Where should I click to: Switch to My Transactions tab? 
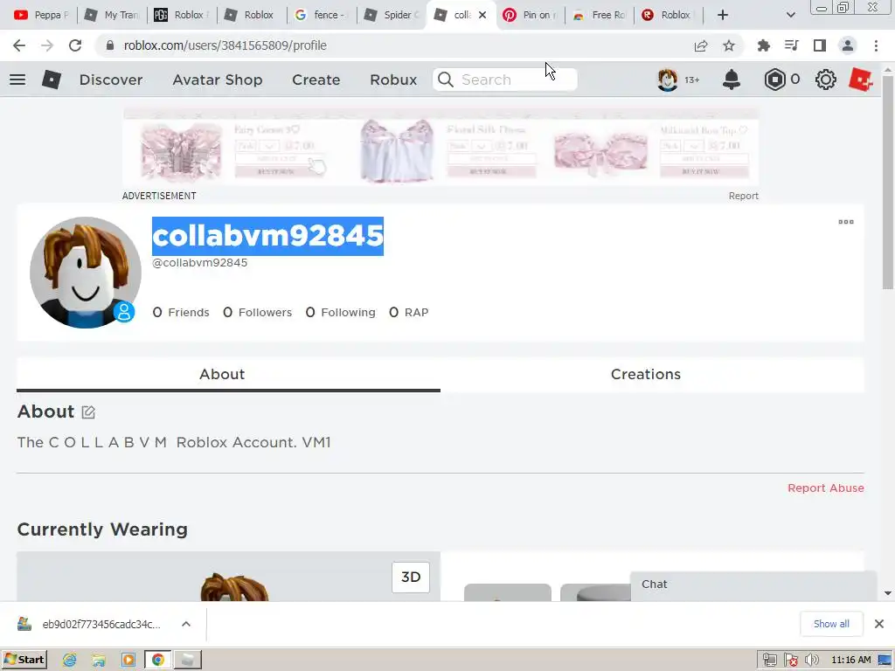coord(112,15)
